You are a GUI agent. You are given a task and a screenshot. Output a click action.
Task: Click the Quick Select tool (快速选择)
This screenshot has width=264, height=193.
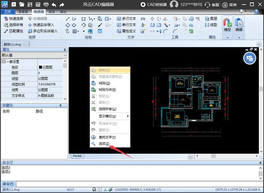[14, 19]
